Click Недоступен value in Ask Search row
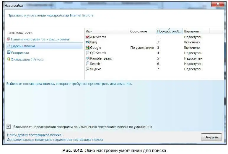228x154 pixels. tap(193, 37)
